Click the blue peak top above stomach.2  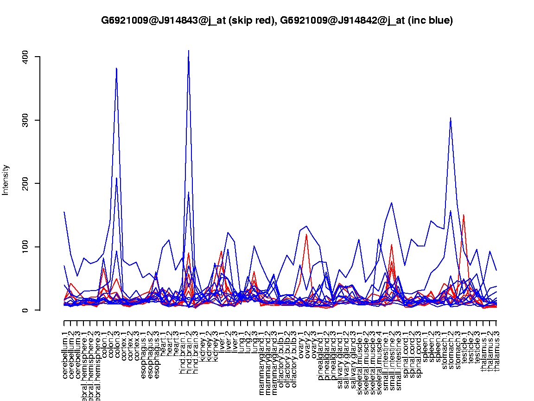coord(451,118)
